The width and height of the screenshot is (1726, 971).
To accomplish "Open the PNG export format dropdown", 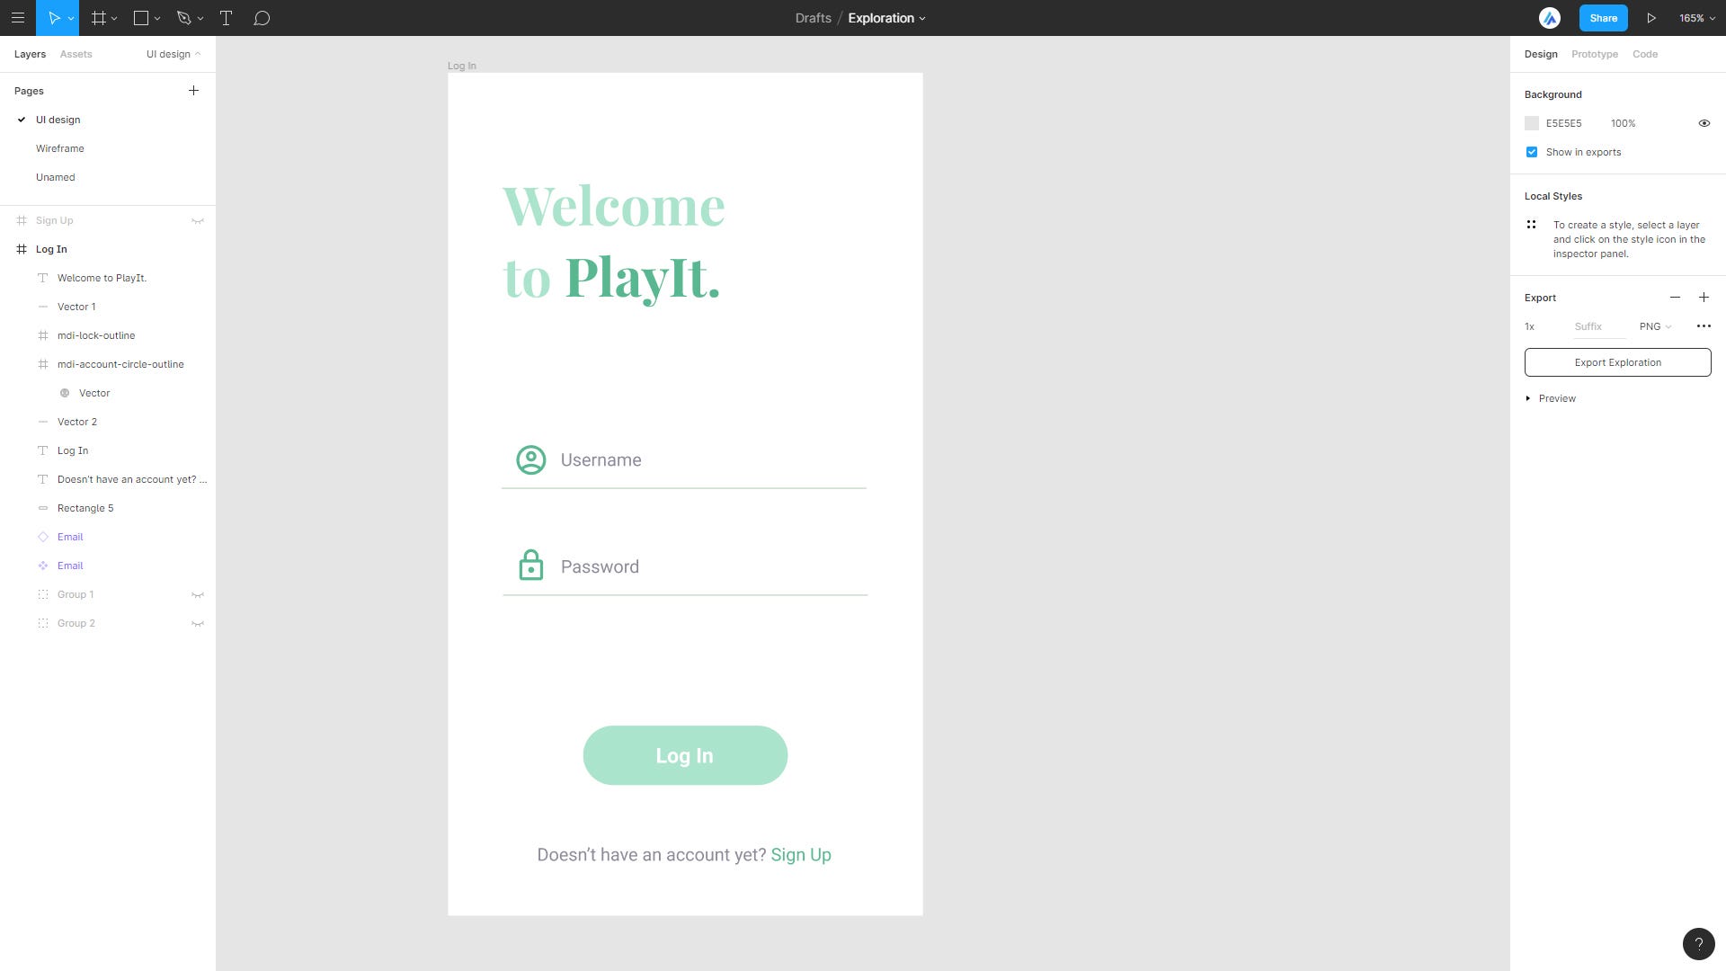I will point(1655,326).
